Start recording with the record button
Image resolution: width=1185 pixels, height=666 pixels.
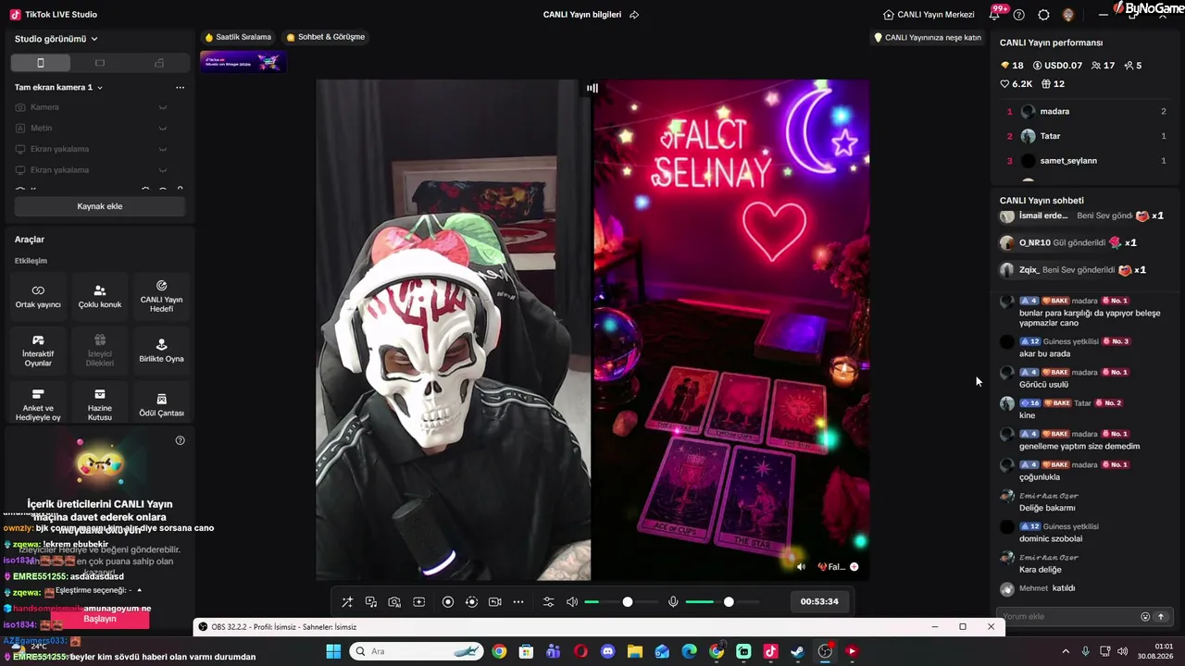[x=448, y=602]
